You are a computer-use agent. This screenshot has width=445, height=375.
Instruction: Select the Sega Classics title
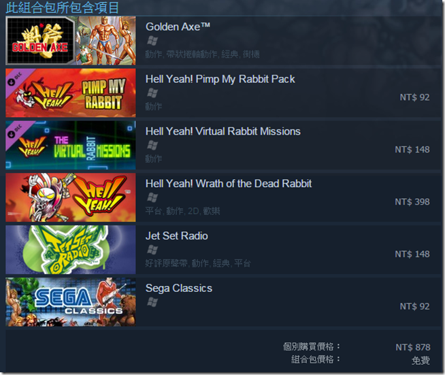click(x=179, y=288)
